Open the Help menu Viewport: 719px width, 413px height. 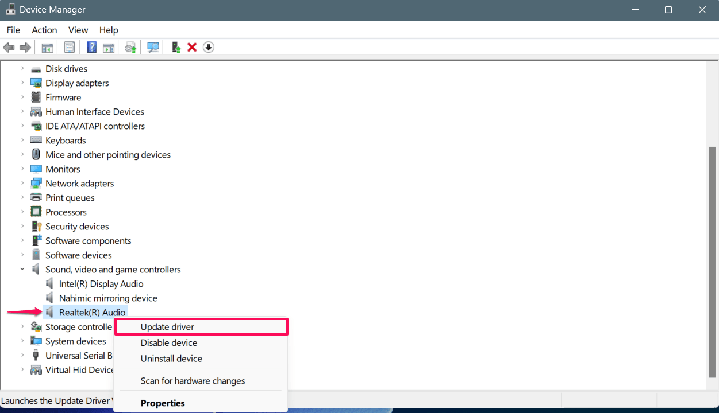[109, 30]
